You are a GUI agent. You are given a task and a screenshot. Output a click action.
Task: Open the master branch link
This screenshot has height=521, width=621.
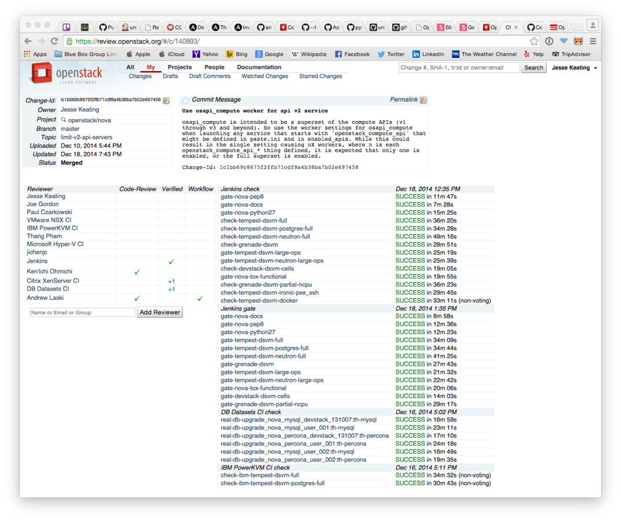click(70, 129)
